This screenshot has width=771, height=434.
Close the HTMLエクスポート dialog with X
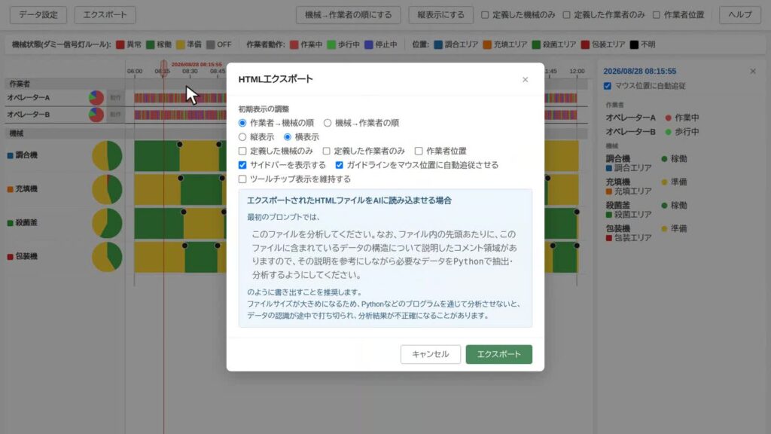pyautogui.click(x=525, y=79)
